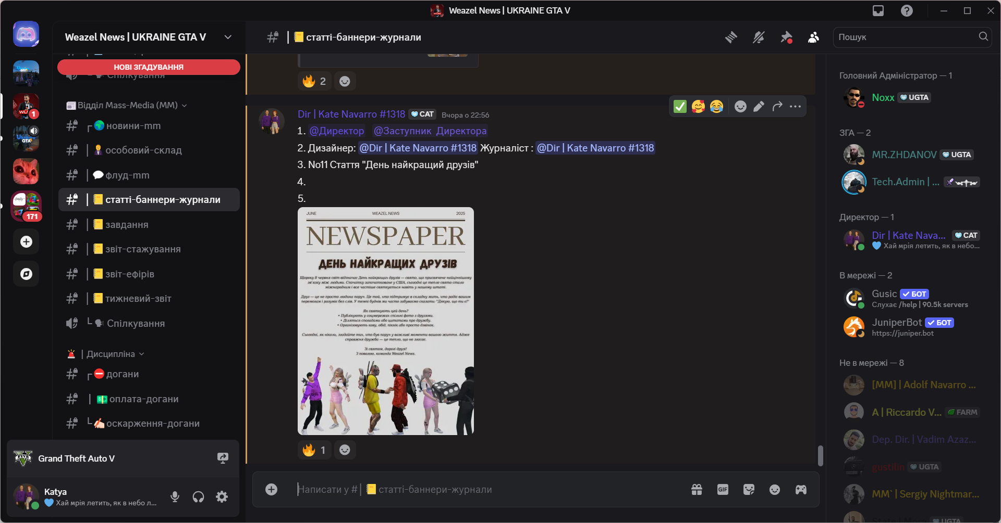
Task: Expand the Weazel News server menu dropdown
Action: [228, 37]
